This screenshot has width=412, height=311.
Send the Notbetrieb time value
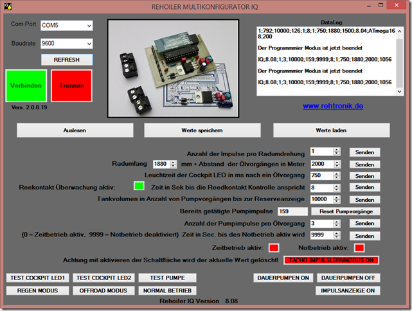coord(364,236)
